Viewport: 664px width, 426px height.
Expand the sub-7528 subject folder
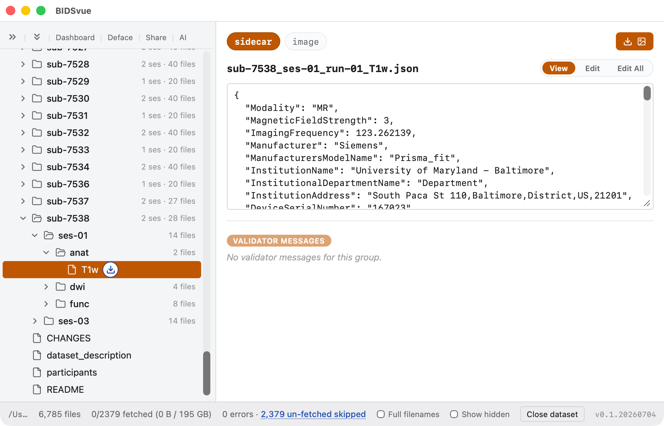tap(23, 64)
